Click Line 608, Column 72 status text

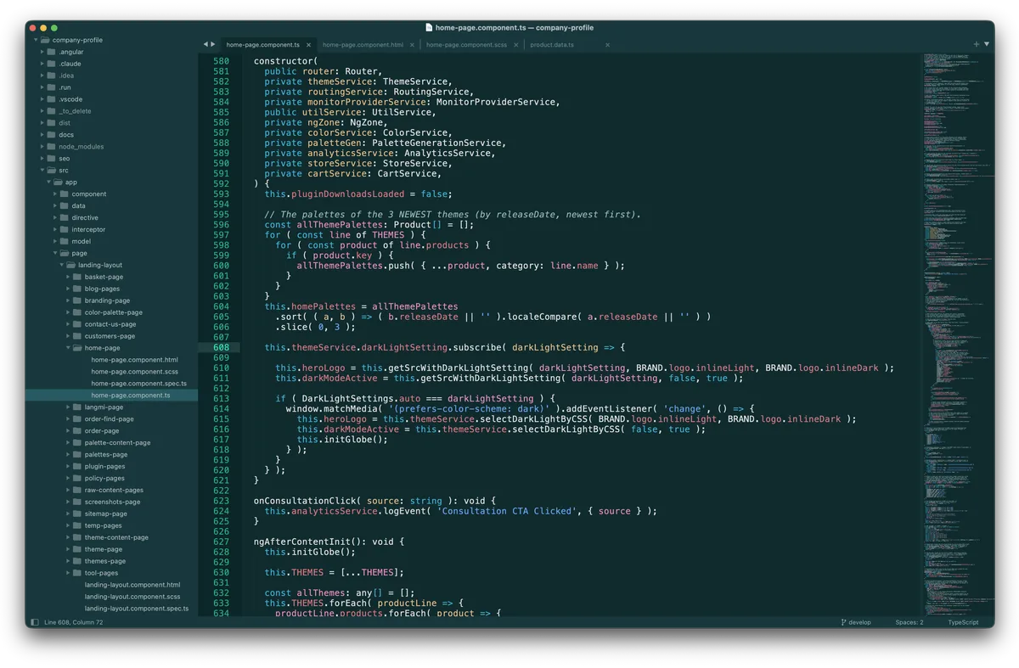pyautogui.click(x=74, y=622)
